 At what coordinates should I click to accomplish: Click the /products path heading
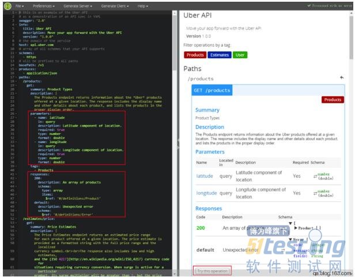[201, 79]
